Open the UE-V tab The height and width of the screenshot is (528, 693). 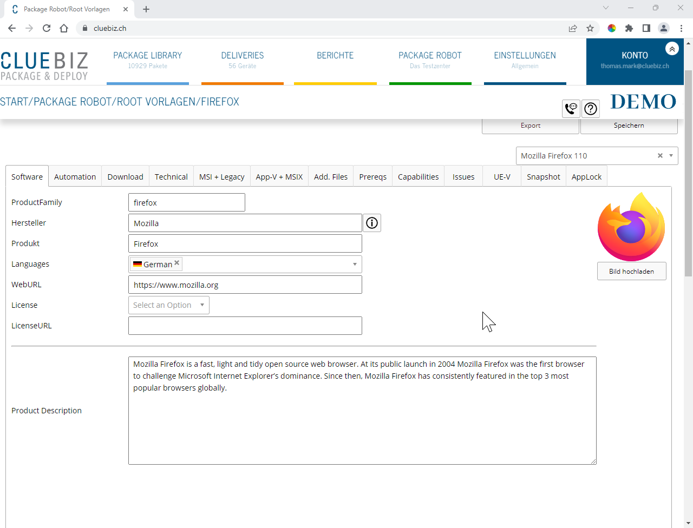tap(502, 177)
